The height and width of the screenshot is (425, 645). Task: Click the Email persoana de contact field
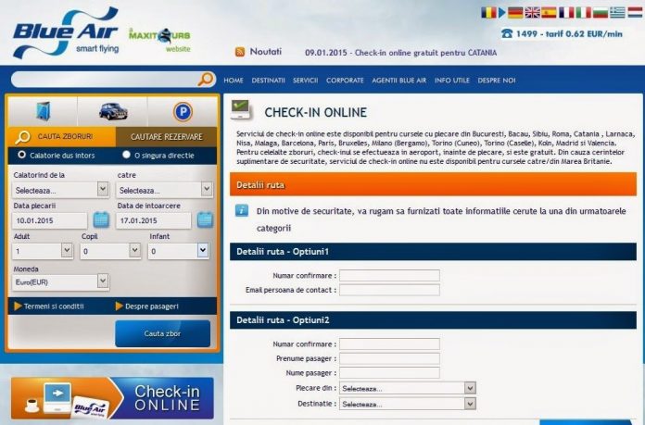389,290
